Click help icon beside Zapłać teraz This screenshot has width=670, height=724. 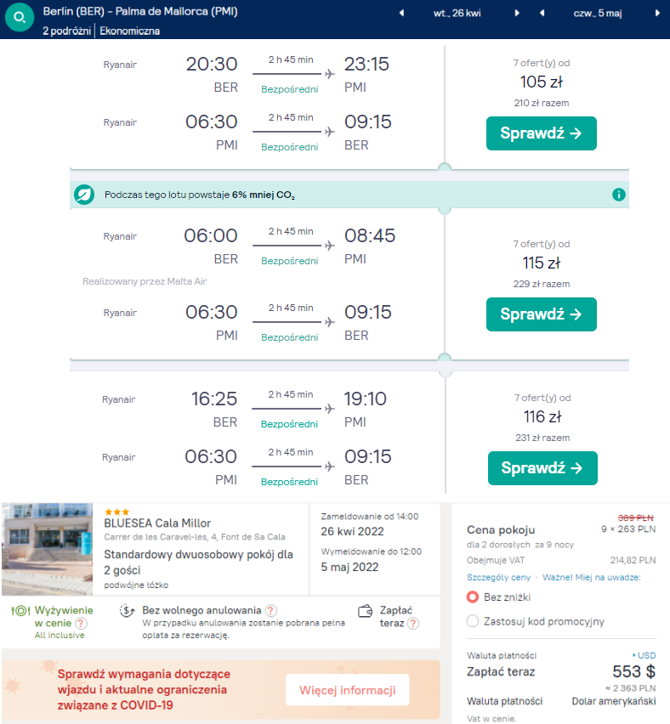click(412, 624)
